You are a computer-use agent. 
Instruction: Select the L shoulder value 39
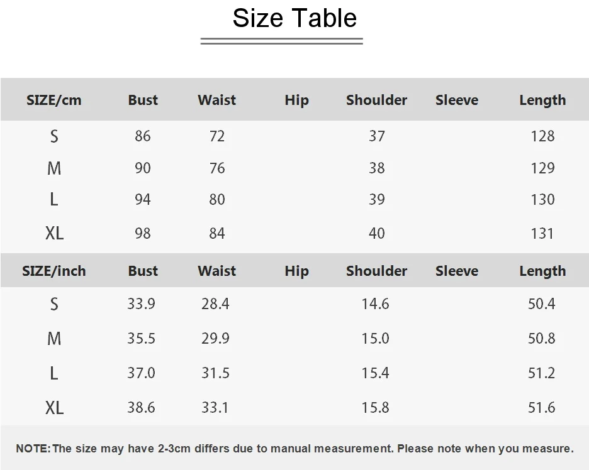[x=377, y=199]
